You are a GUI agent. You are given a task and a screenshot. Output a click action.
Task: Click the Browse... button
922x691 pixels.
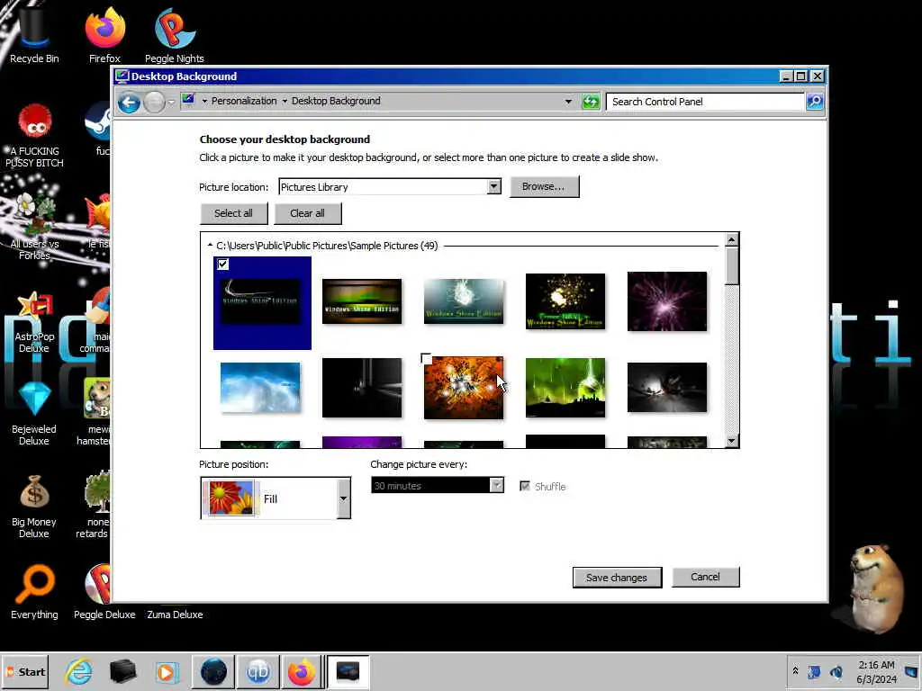pos(544,186)
